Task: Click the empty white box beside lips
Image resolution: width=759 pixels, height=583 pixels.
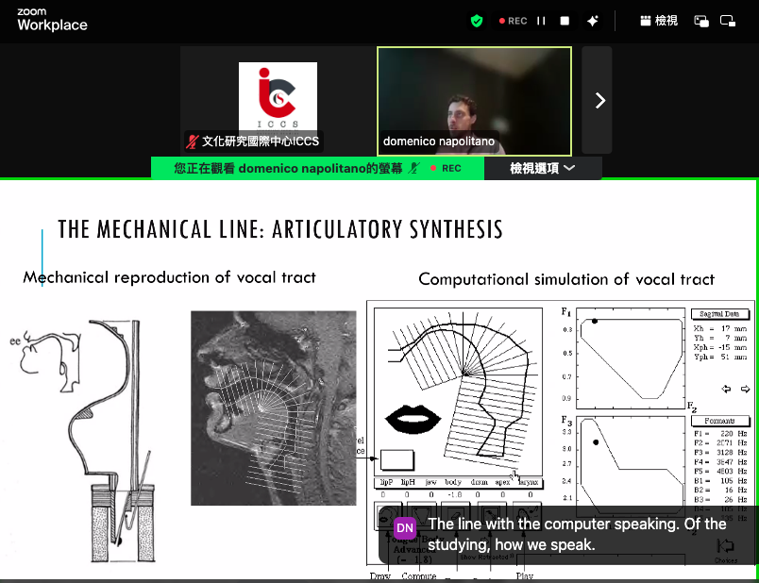Action: tap(396, 460)
